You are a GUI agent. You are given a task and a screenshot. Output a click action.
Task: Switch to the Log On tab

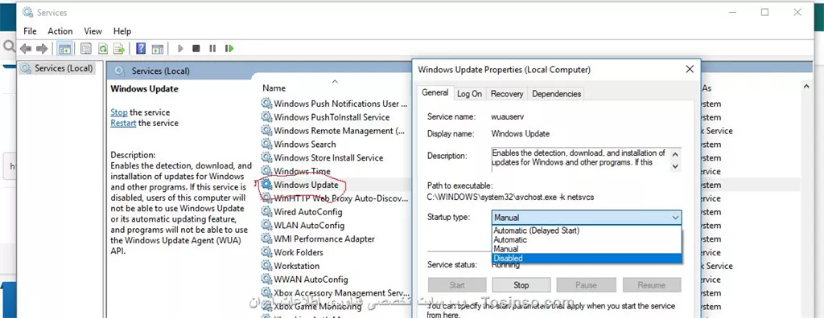pyautogui.click(x=469, y=94)
